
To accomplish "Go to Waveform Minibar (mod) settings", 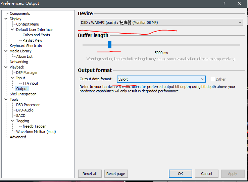I will 36,132.
